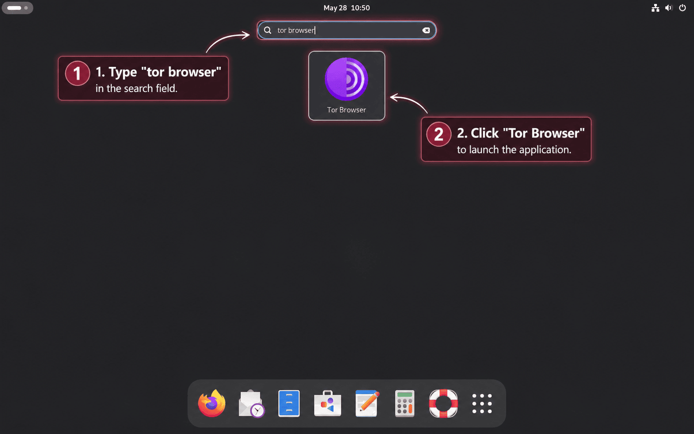Show all applications grid
This screenshot has height=434, width=694.
pos(482,403)
